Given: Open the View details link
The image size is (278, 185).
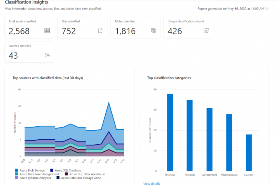Looking at the screenshot, I should (151, 183).
